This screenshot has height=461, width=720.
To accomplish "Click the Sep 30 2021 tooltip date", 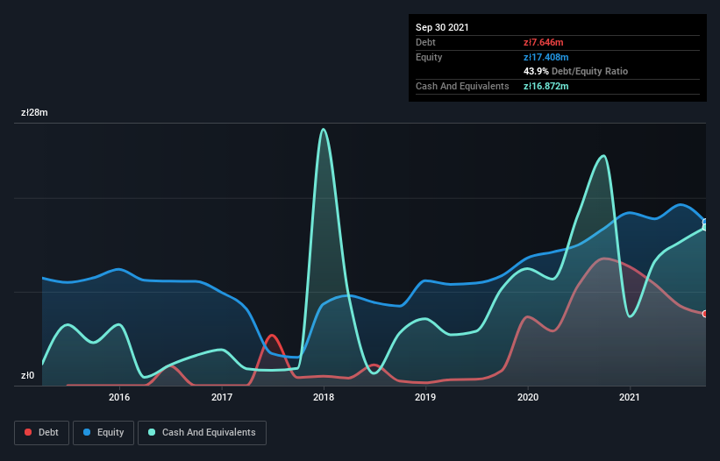I will (442, 27).
